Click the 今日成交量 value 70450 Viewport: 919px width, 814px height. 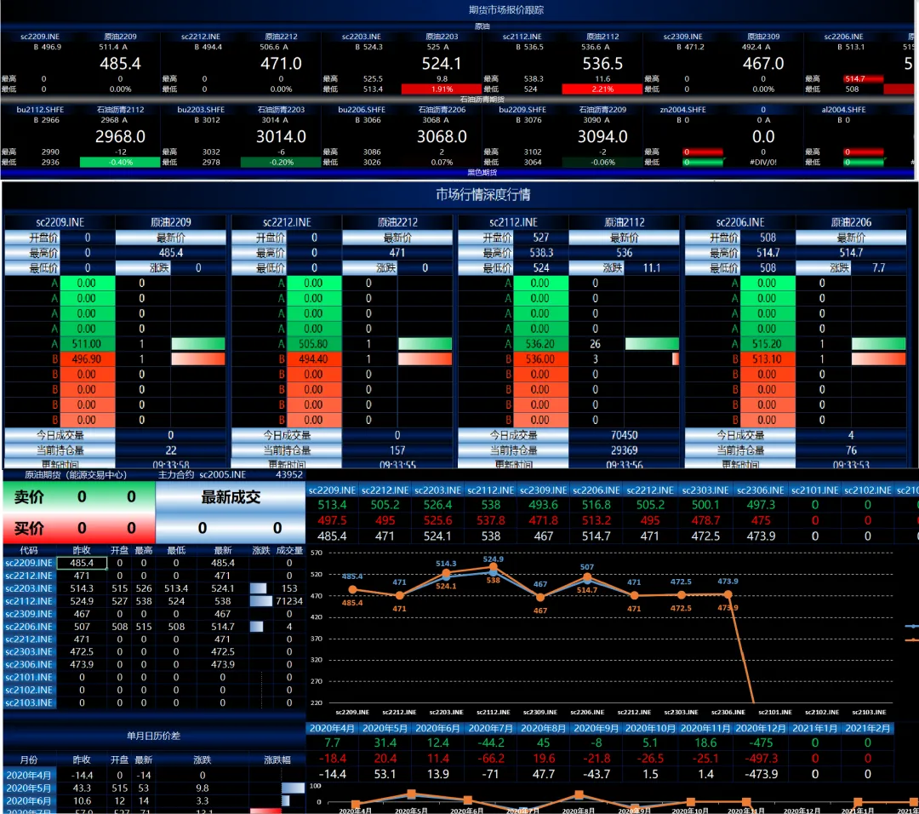point(625,435)
